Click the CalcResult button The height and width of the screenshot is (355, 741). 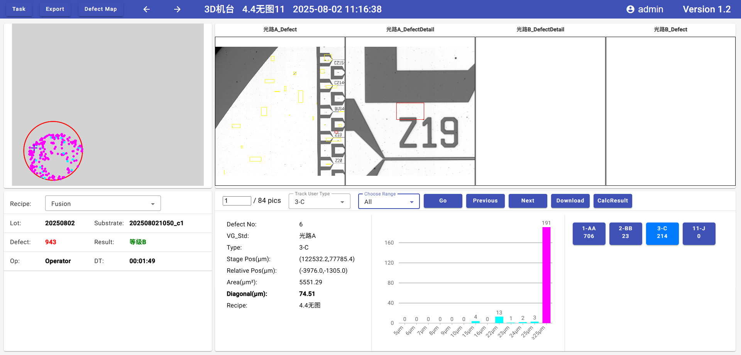click(612, 201)
